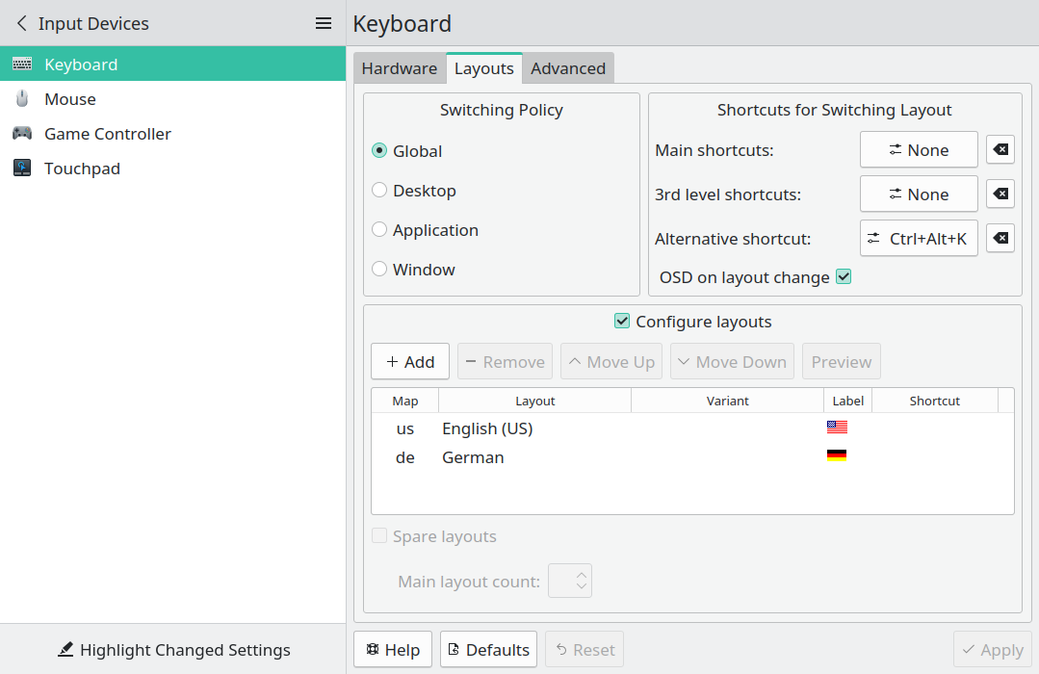This screenshot has width=1039, height=674.
Task: Click the Move Up button
Action: (x=611, y=362)
